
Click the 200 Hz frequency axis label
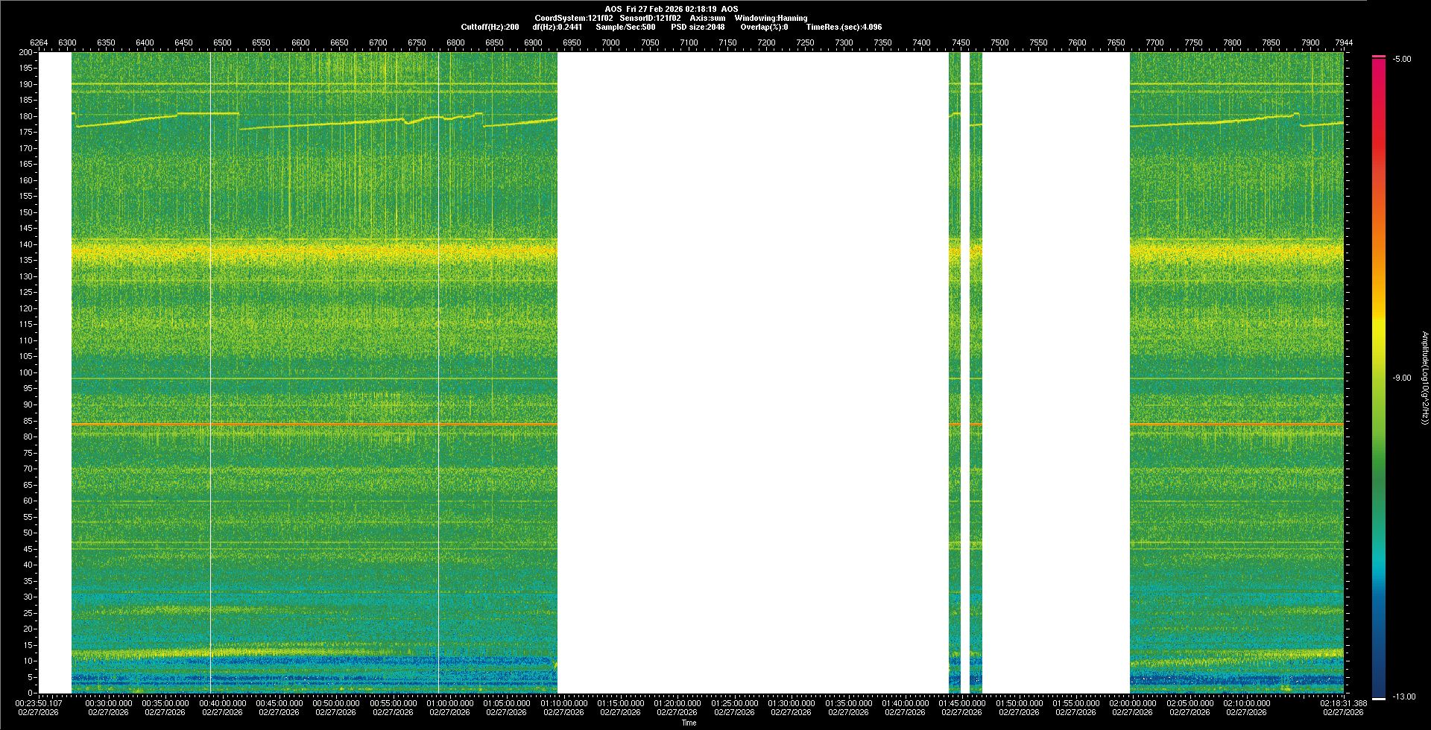(26, 52)
